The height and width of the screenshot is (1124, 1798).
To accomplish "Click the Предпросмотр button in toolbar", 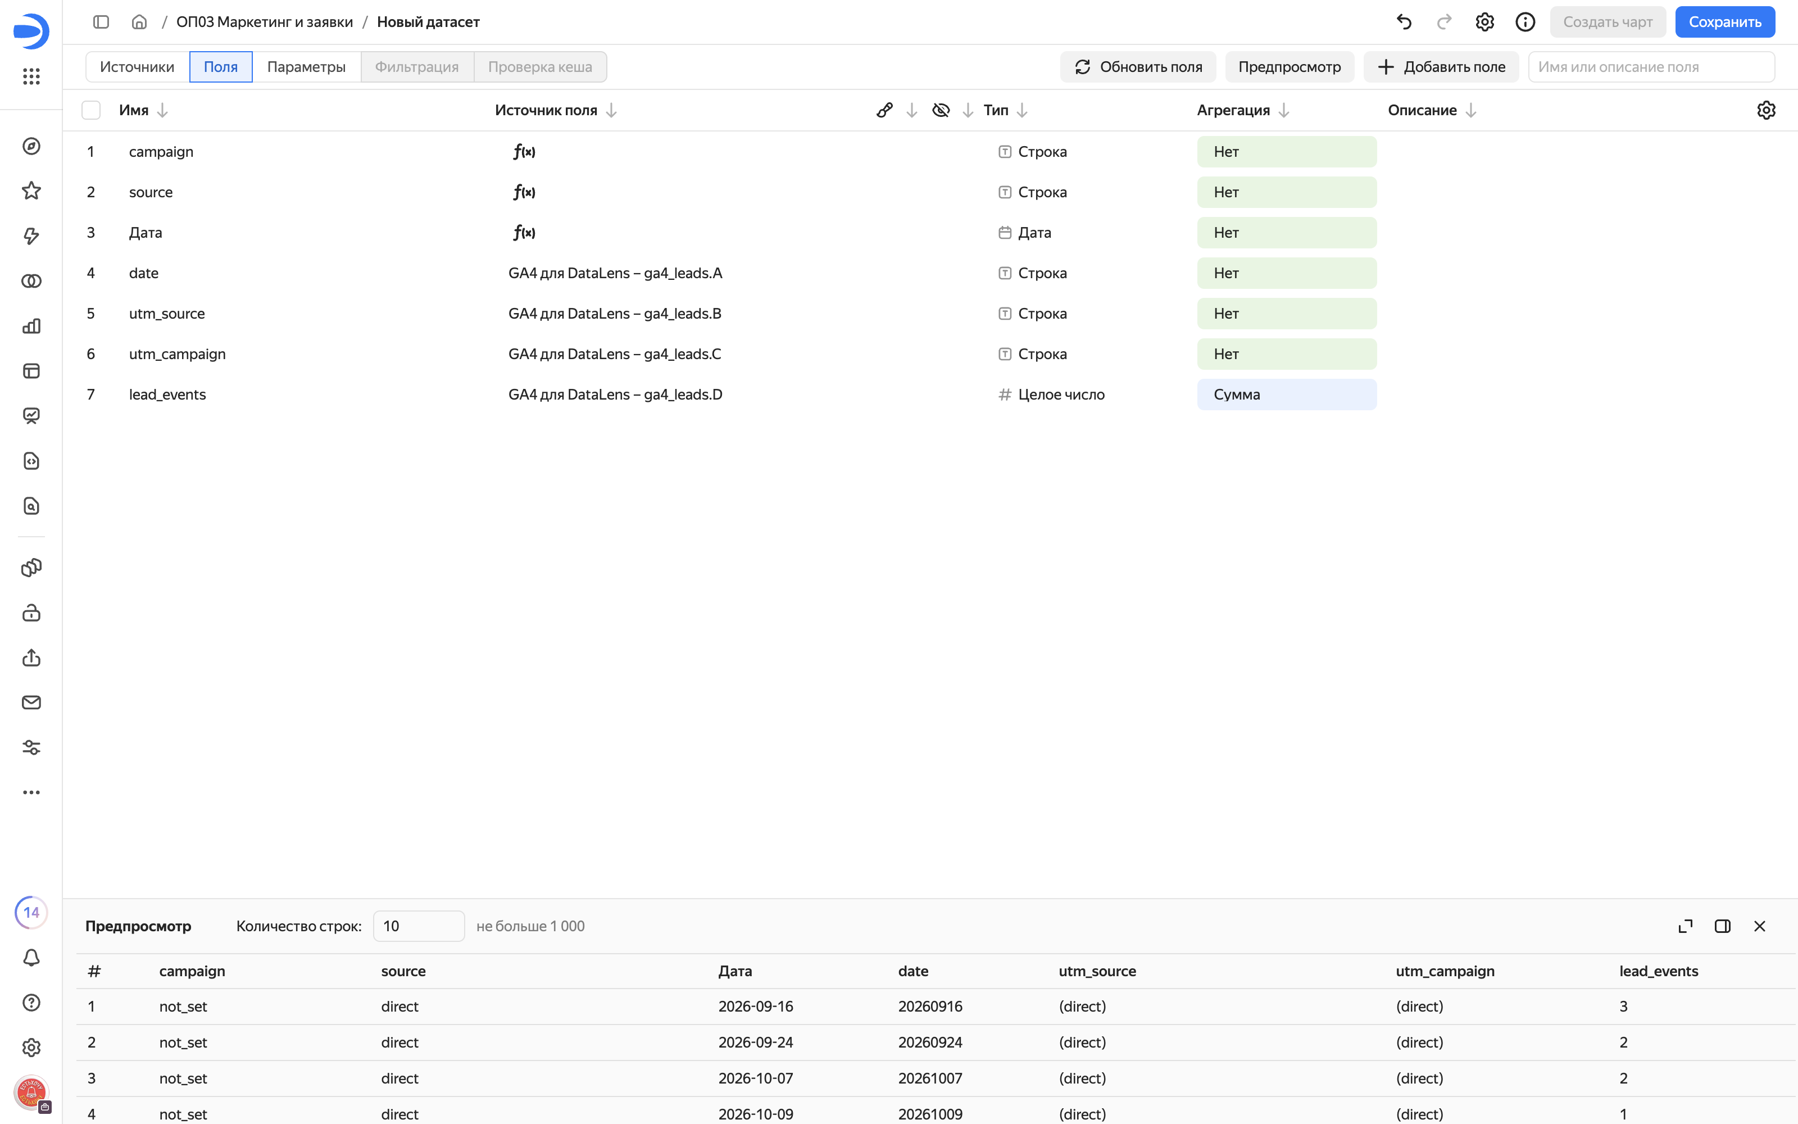I will 1289,67.
